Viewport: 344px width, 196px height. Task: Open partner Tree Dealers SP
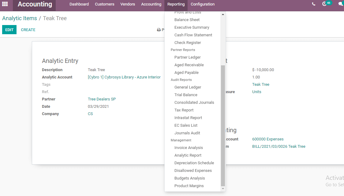click(102, 99)
